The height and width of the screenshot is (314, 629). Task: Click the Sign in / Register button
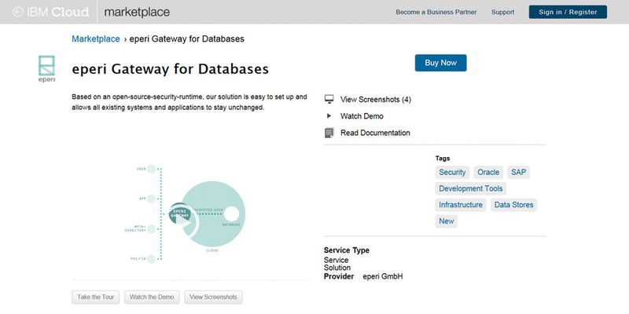click(x=568, y=12)
